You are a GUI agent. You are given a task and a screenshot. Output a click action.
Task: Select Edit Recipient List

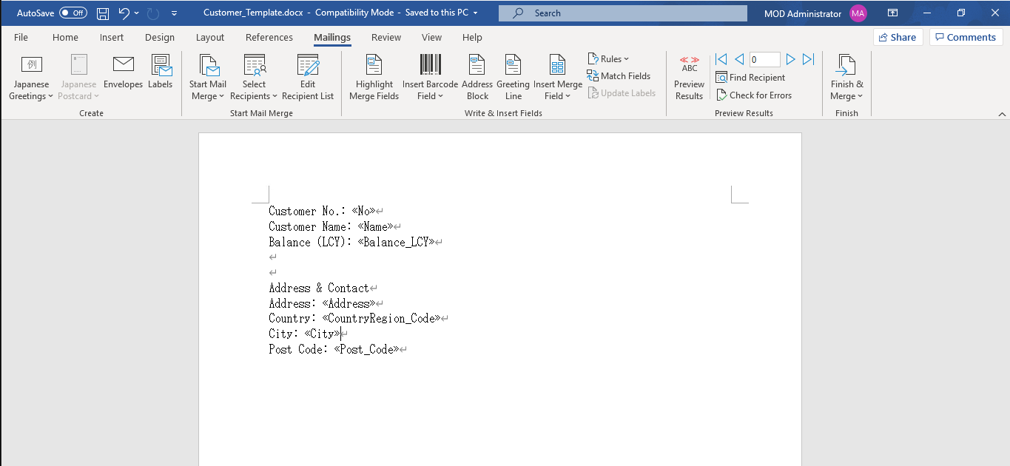pos(308,76)
